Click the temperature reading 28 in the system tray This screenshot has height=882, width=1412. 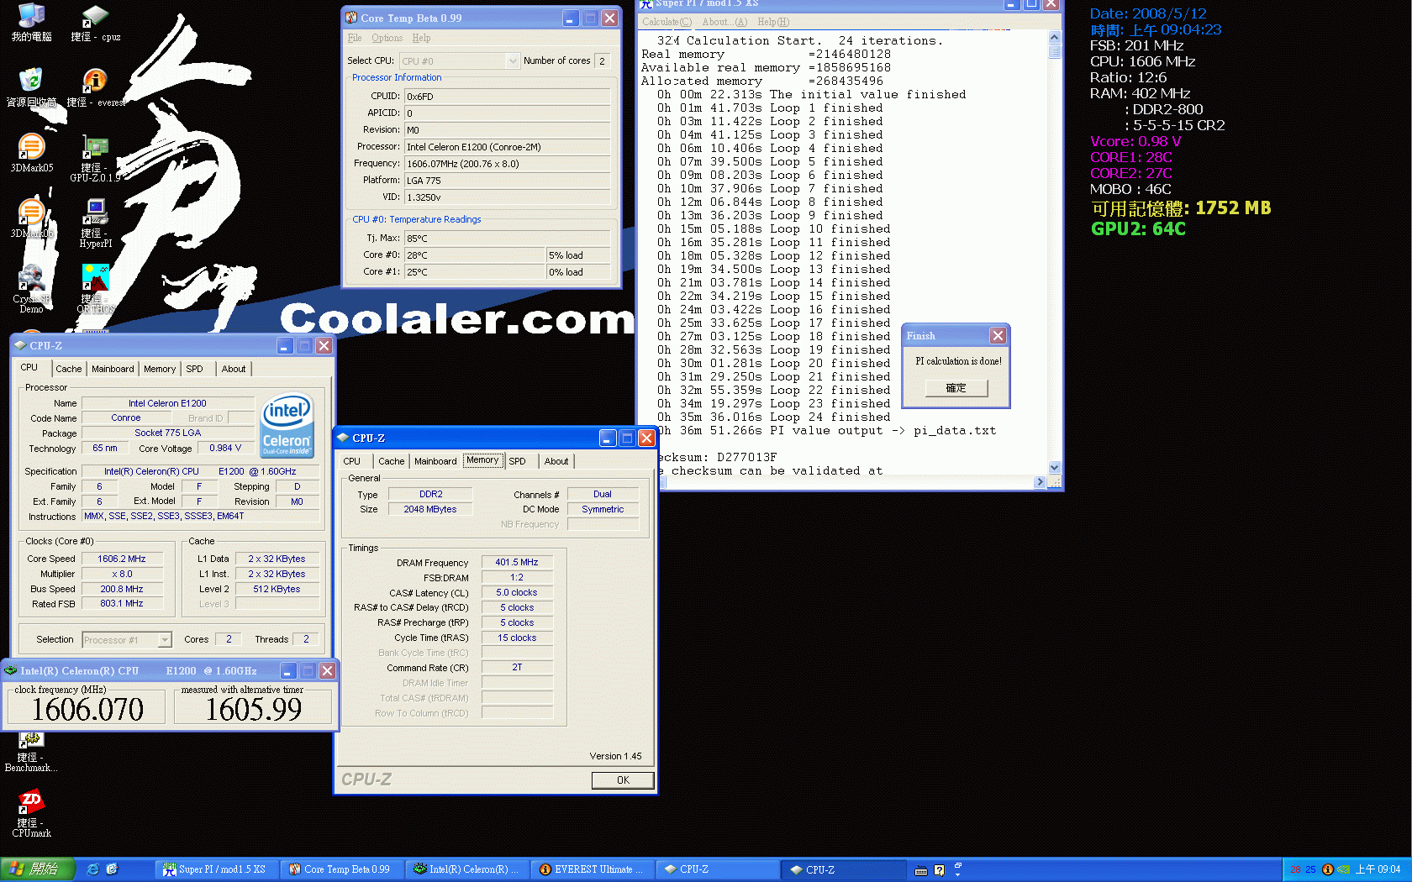point(1295,869)
